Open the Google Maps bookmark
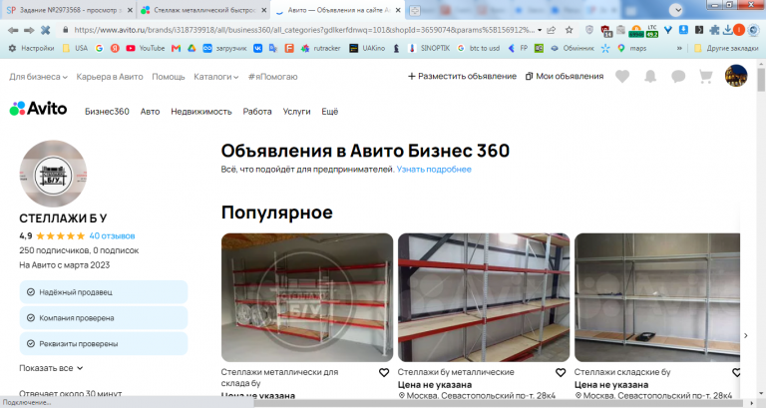766x408 pixels. [632, 48]
